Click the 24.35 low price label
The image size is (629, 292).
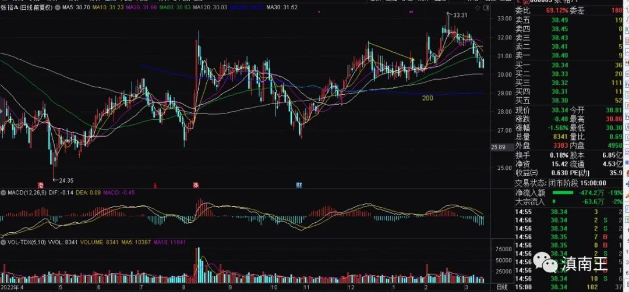click(66, 181)
